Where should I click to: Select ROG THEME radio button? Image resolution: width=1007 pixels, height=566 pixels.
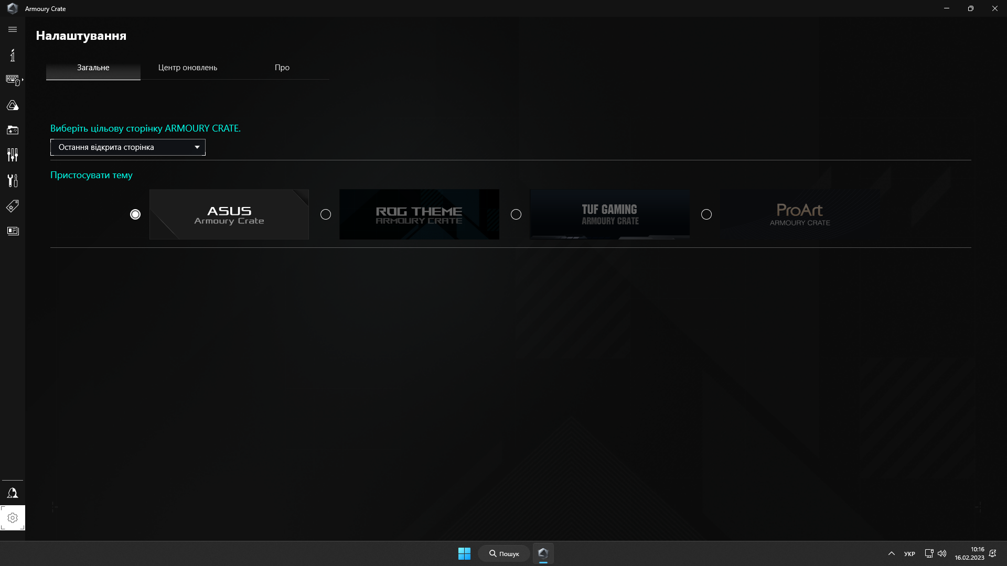[x=326, y=214]
